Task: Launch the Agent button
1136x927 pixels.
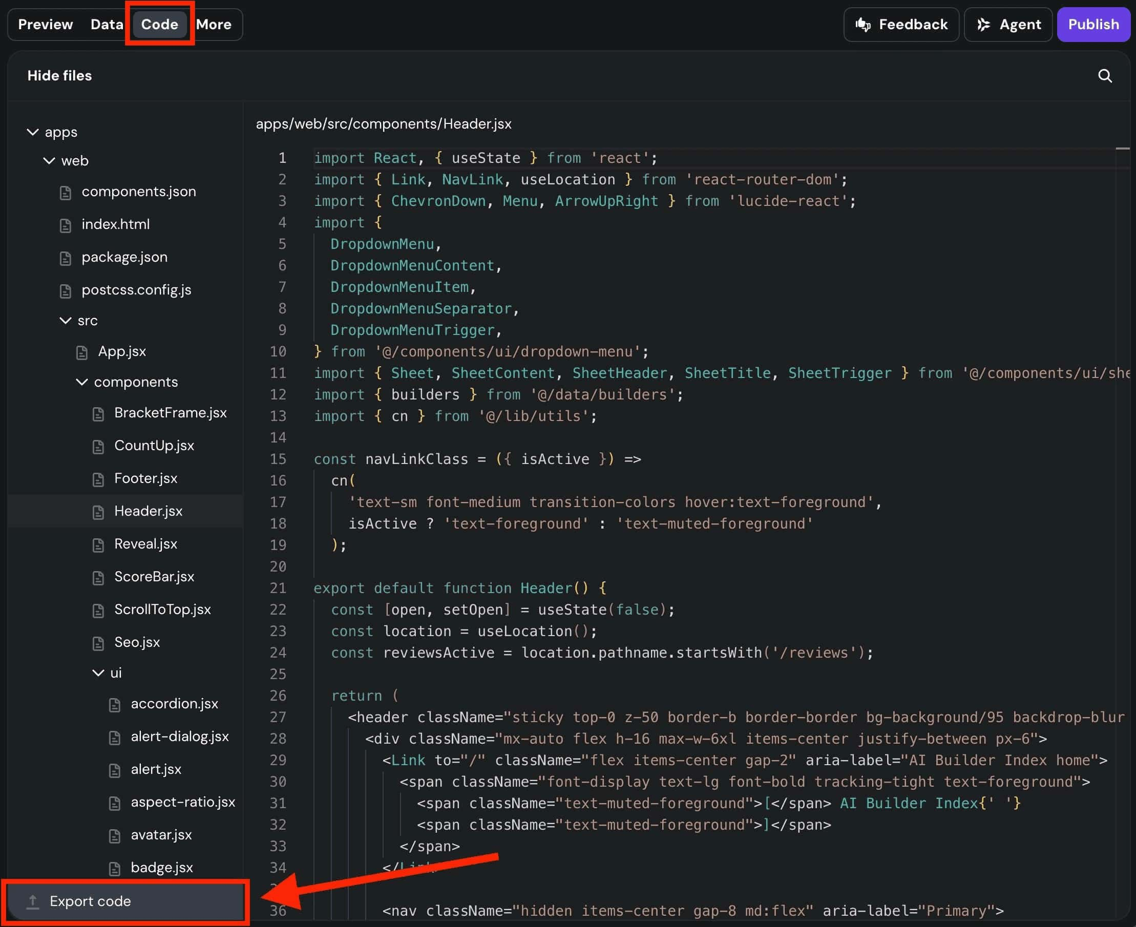Action: pyautogui.click(x=1008, y=25)
